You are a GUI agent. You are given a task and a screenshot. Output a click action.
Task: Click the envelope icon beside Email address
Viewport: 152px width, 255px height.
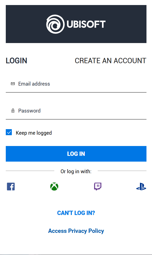point(13,84)
